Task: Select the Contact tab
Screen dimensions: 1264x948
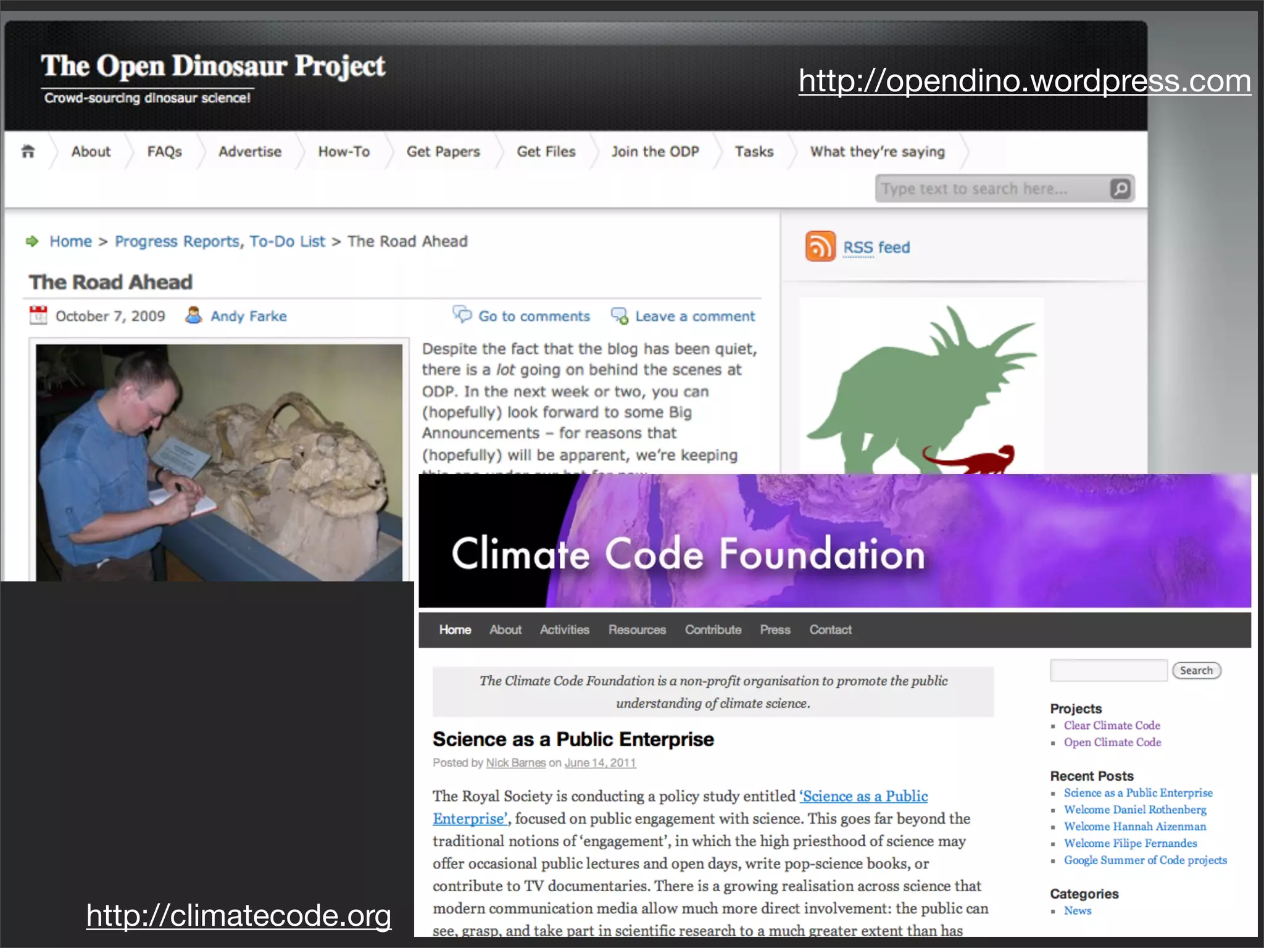Action: 831,630
